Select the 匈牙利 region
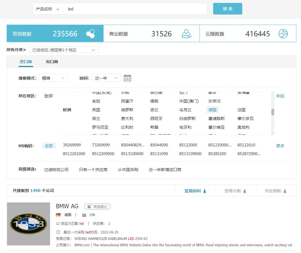The width and height of the screenshot is (301, 253). (x=185, y=127)
